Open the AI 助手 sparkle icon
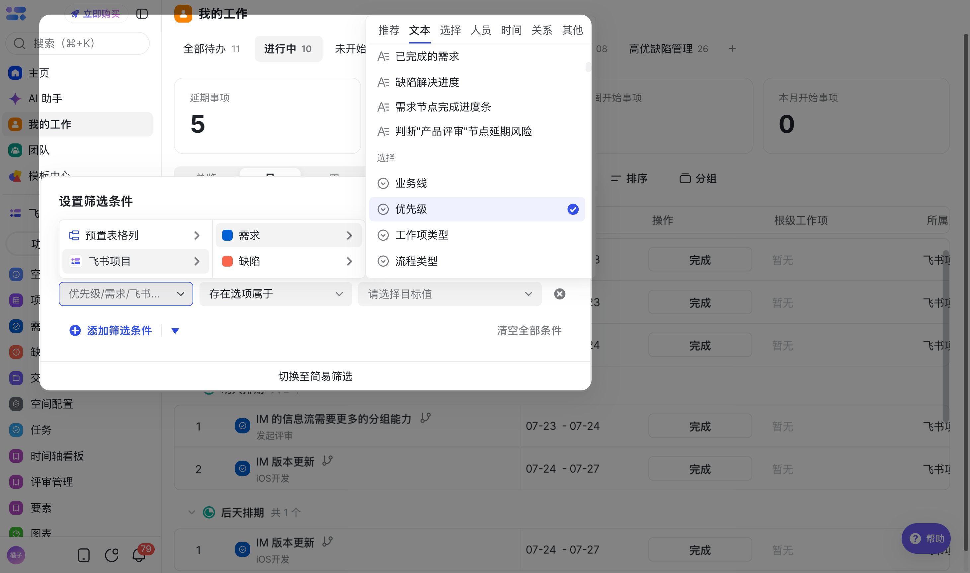 click(15, 99)
